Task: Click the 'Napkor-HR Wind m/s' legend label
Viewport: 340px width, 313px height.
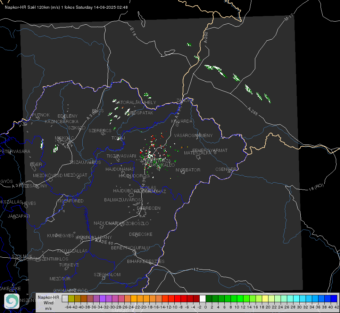Action: pos(48,303)
